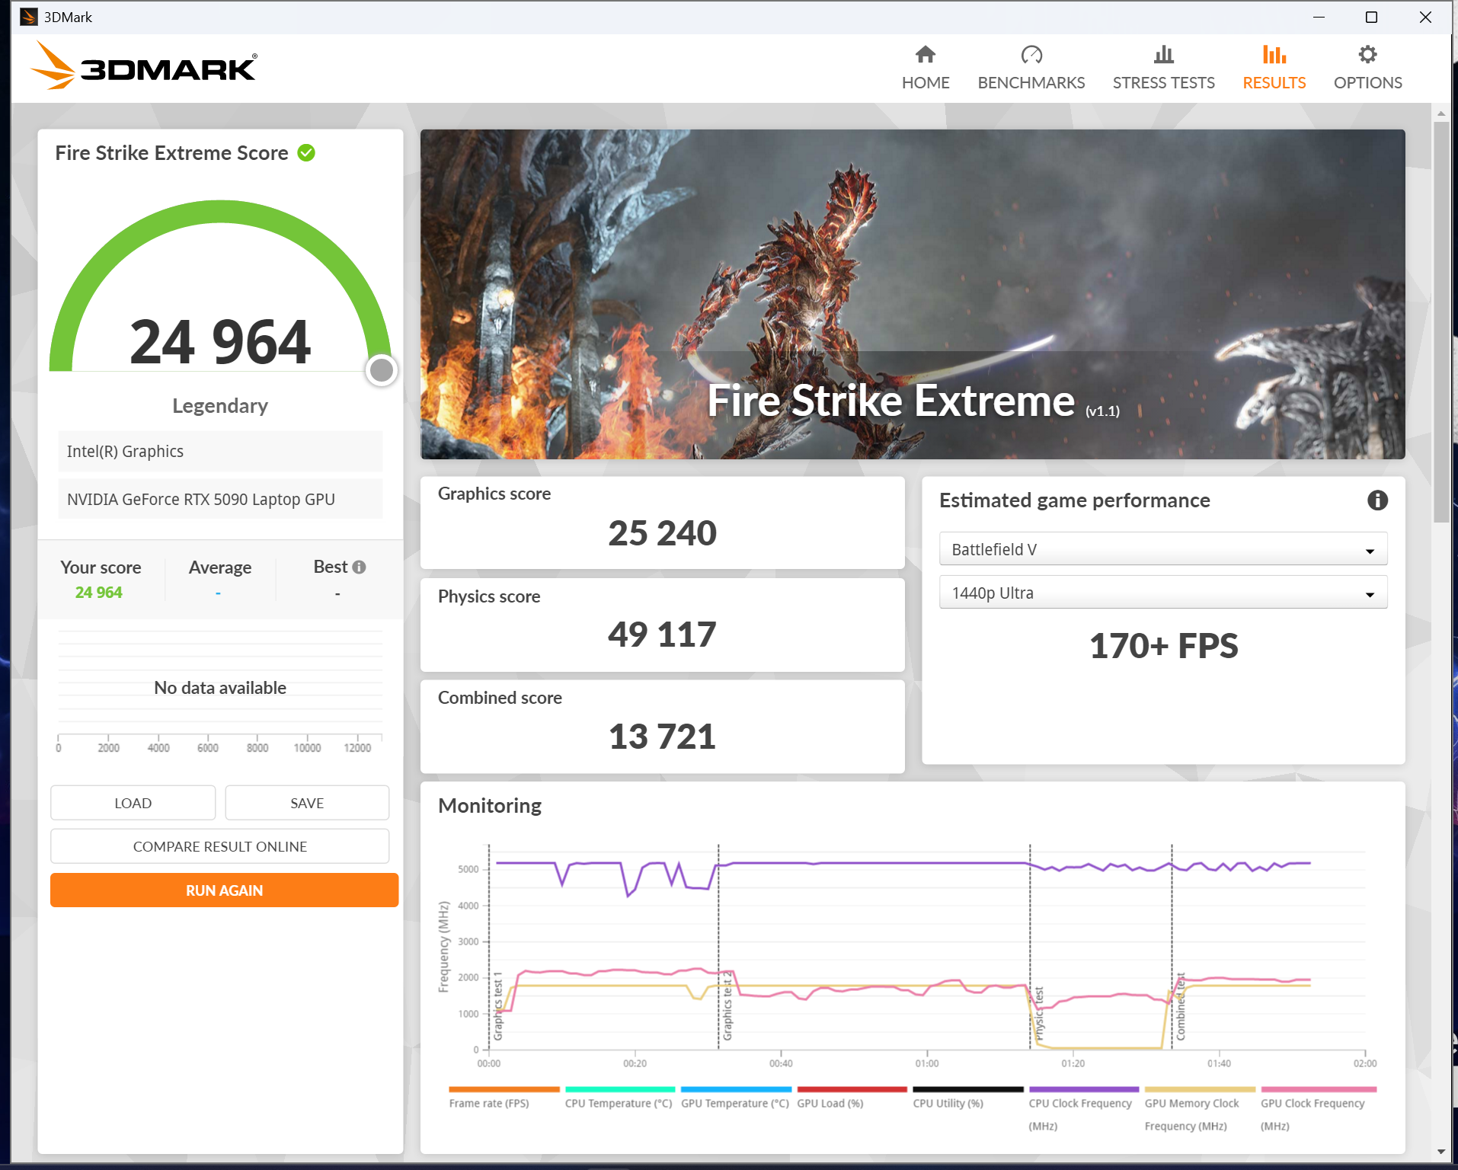Screen dimensions: 1458x1170
Task: Click NVIDIA GeForce RTX 5090 Laptop GPU entry
Action: click(220, 499)
